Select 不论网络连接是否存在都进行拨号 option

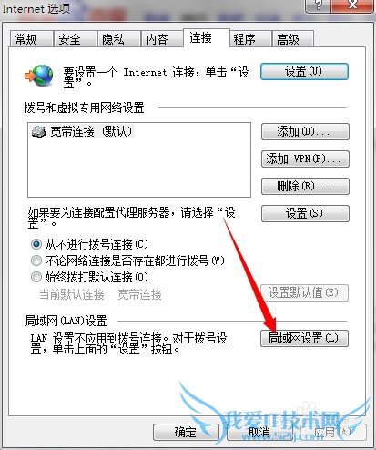pyautogui.click(x=36, y=261)
